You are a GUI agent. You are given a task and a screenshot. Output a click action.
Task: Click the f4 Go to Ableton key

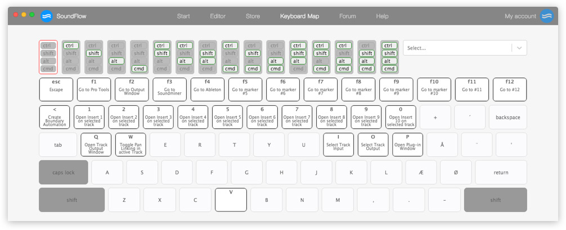pos(208,89)
